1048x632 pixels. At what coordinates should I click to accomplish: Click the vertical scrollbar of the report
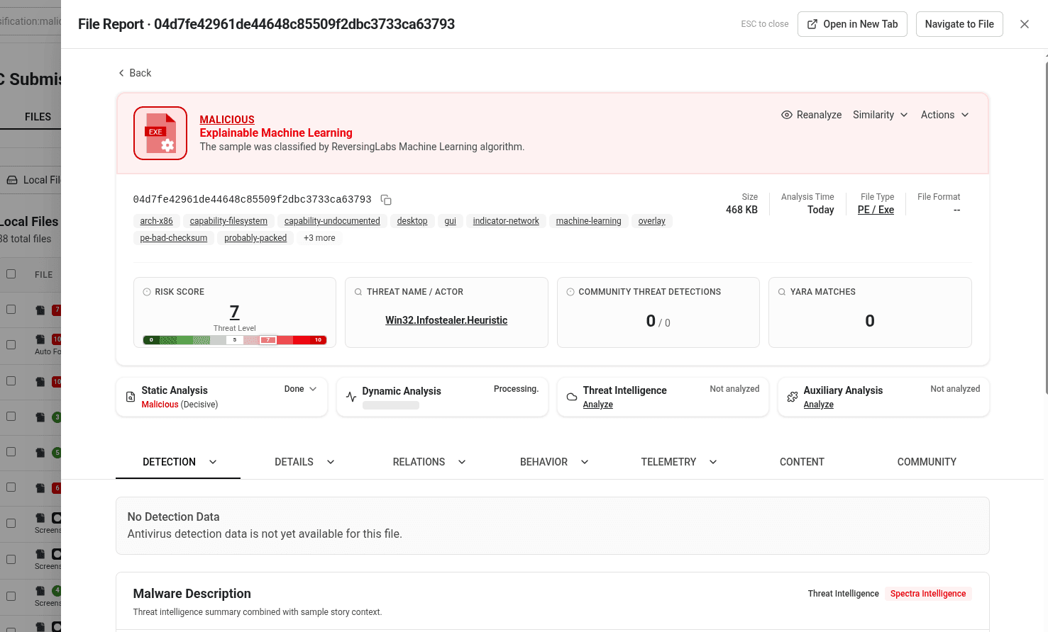click(1046, 227)
